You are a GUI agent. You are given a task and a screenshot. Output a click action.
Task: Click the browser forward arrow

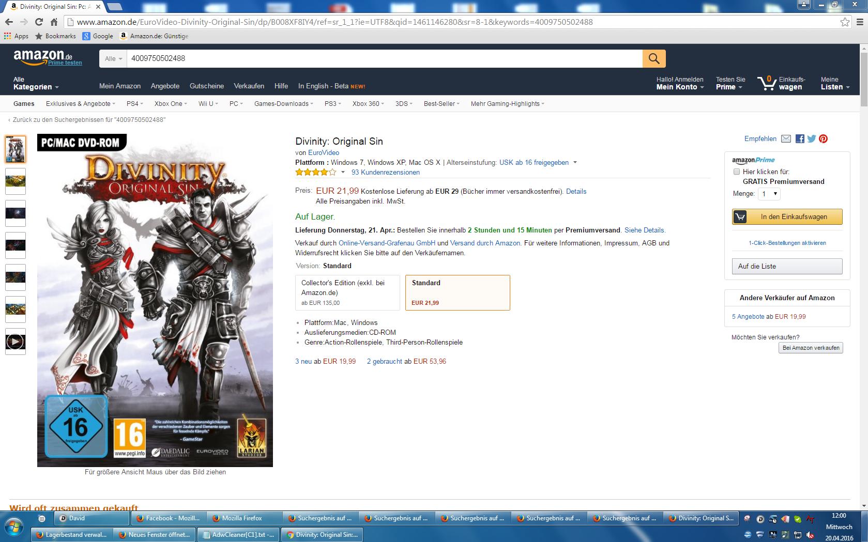[x=24, y=22]
